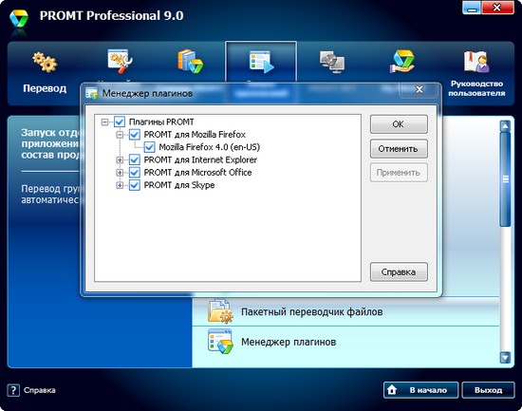The image size is (522, 411).
Task: Open Руководство пользователя tab label
Action: coord(476,88)
